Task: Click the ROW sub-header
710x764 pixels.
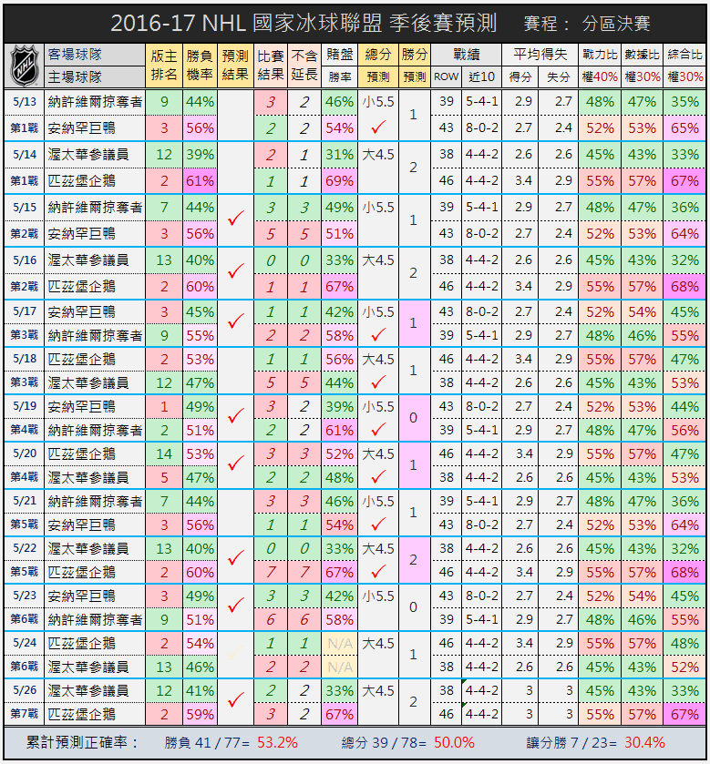Action: point(447,77)
